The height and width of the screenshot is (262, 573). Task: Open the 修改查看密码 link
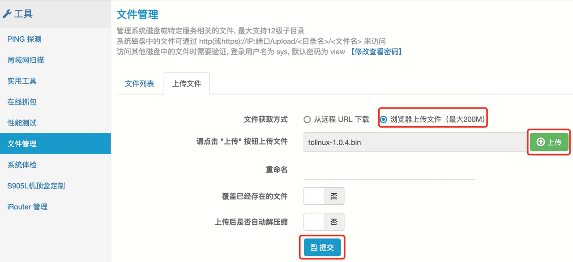(x=376, y=52)
